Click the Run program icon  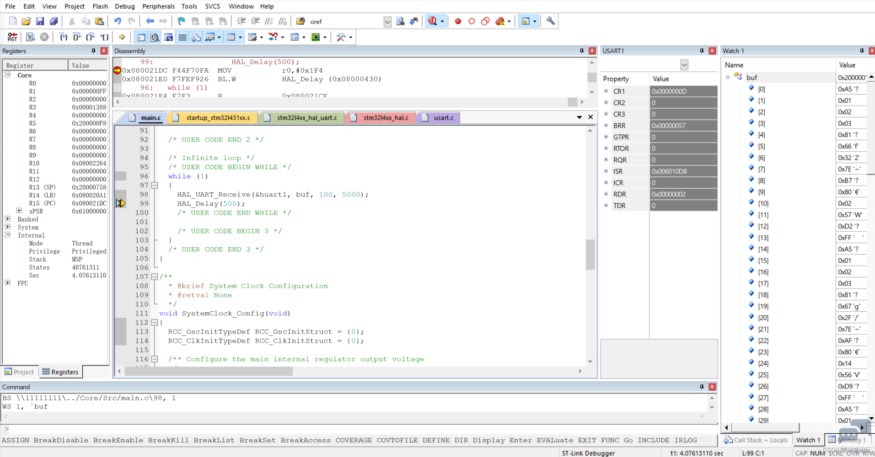[31, 37]
